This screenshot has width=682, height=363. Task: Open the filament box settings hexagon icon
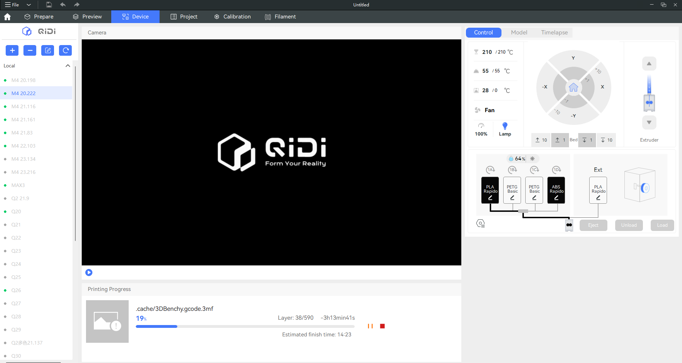[x=480, y=224]
